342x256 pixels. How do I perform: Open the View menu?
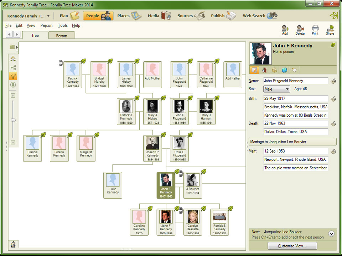31,25
